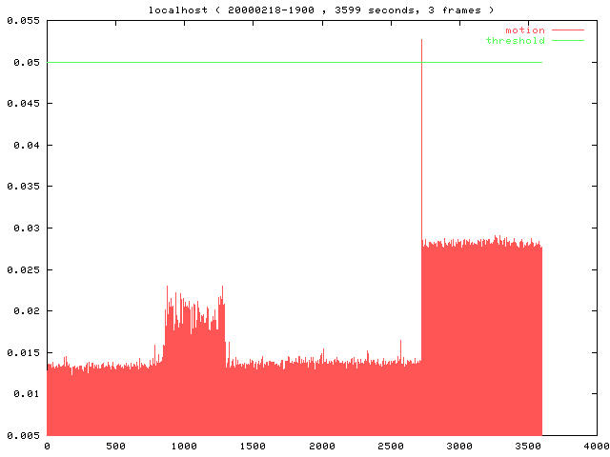Click the 0.05 y-axis tick label
Image resolution: width=610 pixels, height=457 pixels.
tap(27, 62)
